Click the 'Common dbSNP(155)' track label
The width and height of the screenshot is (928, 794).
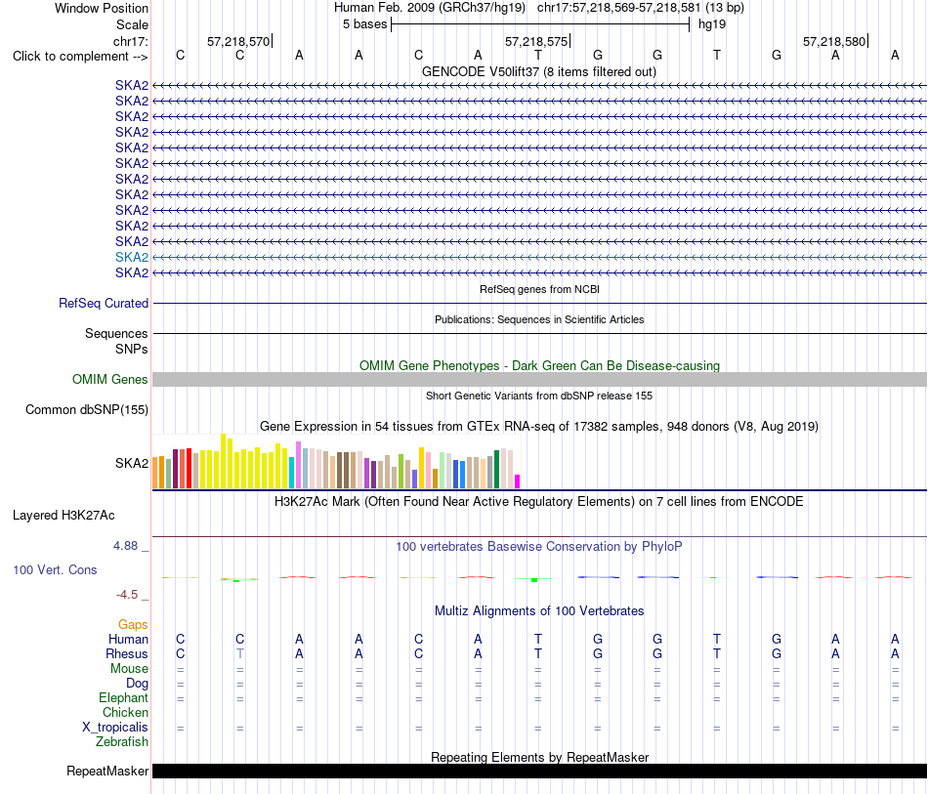[x=86, y=409]
